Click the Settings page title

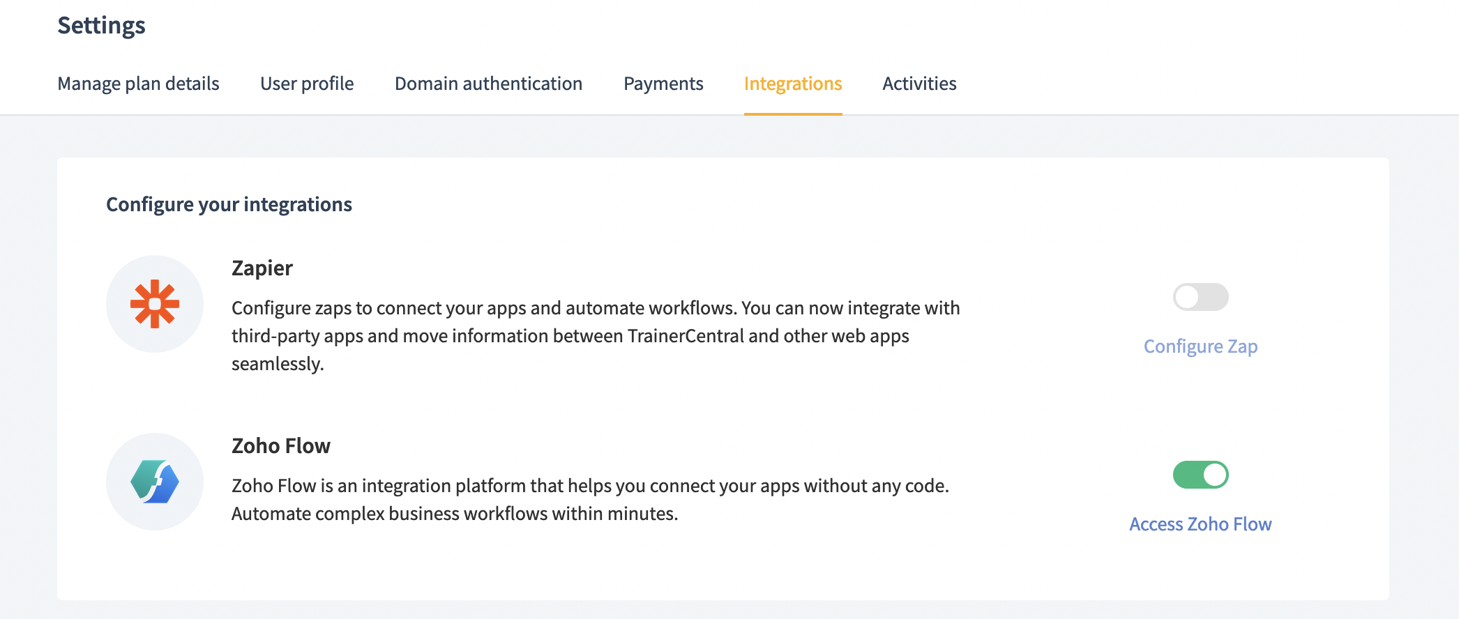tap(101, 26)
